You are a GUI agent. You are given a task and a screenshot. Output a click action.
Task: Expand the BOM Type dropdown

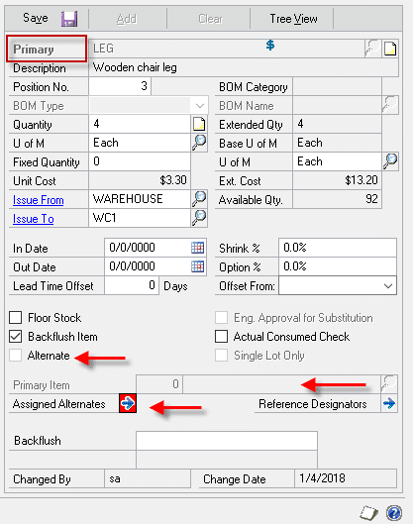pyautogui.click(x=149, y=106)
